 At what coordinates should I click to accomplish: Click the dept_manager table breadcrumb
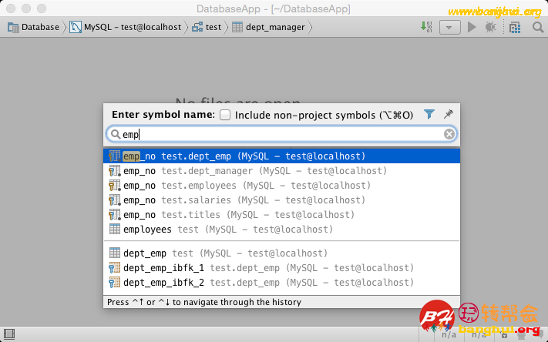point(268,27)
